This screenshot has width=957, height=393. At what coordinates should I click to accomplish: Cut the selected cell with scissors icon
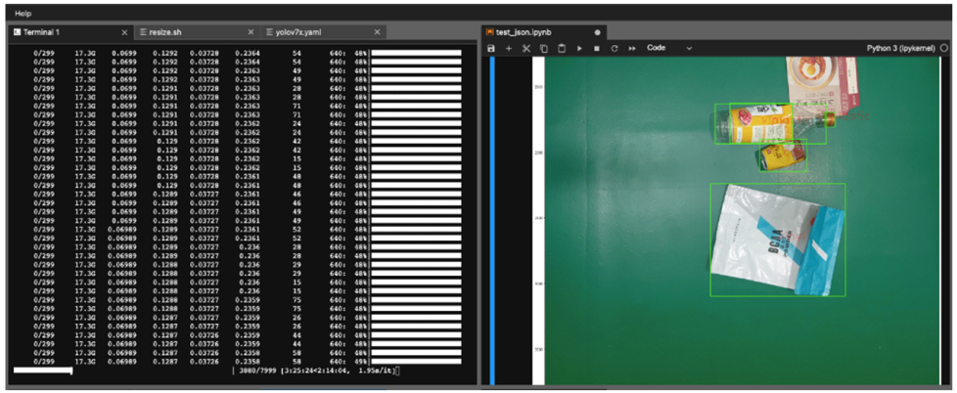pyautogui.click(x=526, y=48)
